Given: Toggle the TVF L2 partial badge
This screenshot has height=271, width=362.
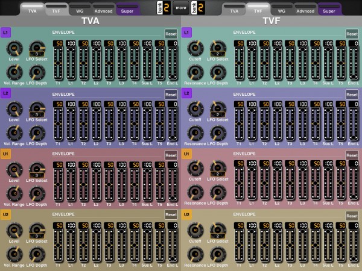Looking at the screenshot, I should 186,93.
